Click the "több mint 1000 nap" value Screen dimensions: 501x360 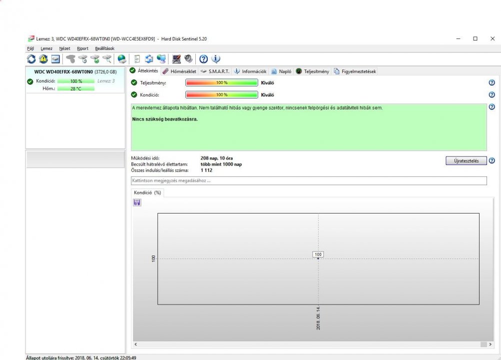click(221, 164)
